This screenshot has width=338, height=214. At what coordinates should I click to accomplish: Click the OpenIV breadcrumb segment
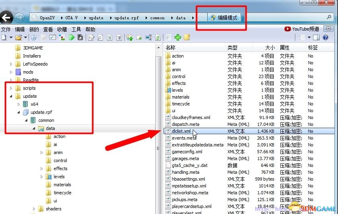(47, 18)
